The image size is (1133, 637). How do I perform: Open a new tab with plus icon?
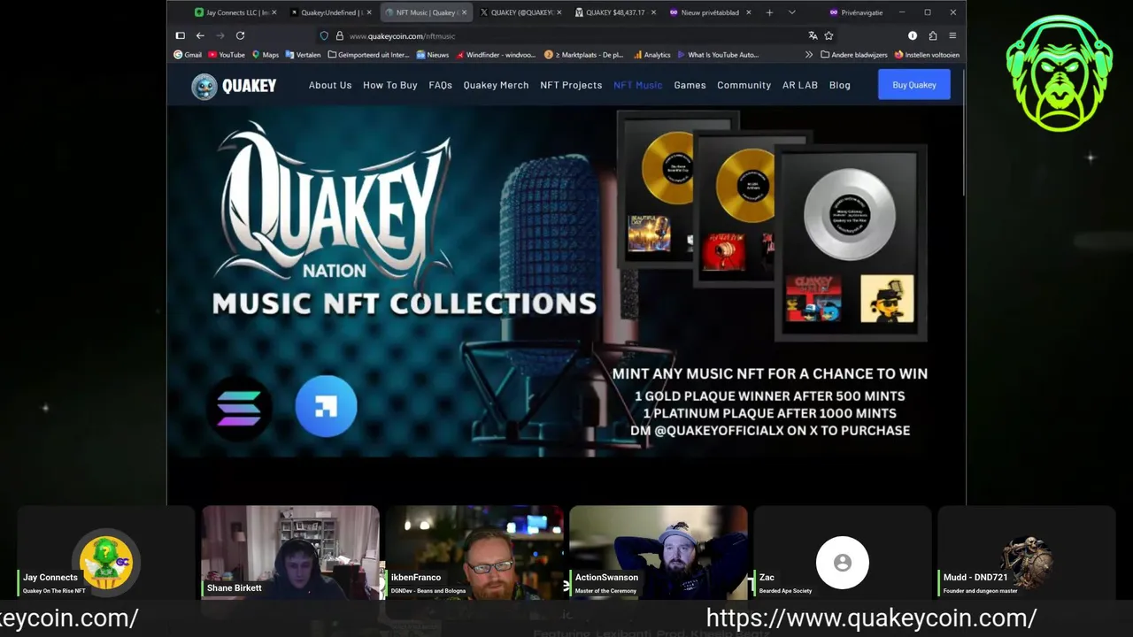tap(769, 12)
